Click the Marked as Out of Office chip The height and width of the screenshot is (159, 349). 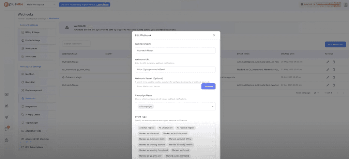180,139
